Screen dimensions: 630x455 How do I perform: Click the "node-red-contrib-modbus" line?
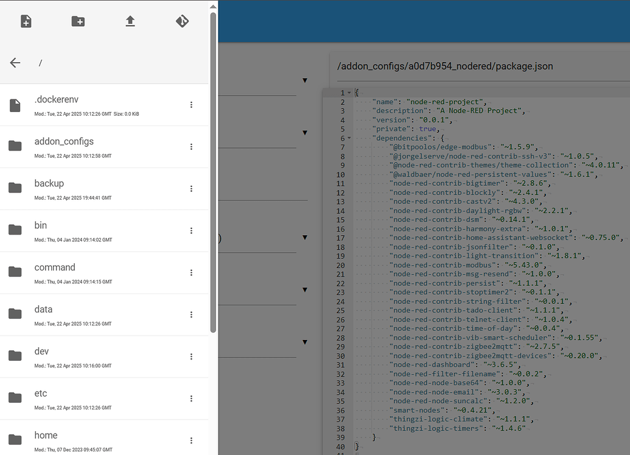coord(467,266)
